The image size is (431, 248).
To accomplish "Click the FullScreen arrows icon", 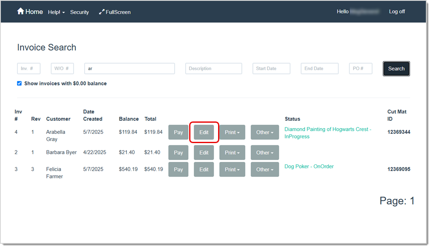I will pyautogui.click(x=114, y=12).
